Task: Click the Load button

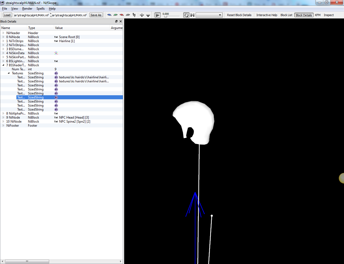Action: 7,15
